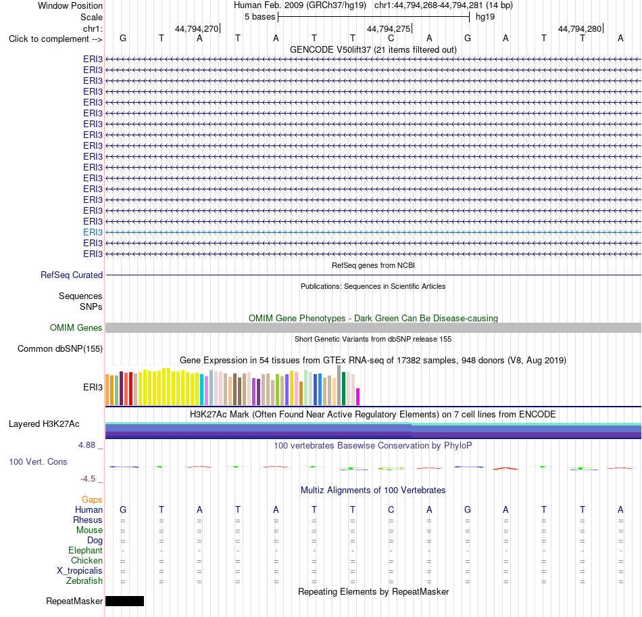642x617 pixels.
Task: Click the Rhesus species label
Action: tap(88, 520)
